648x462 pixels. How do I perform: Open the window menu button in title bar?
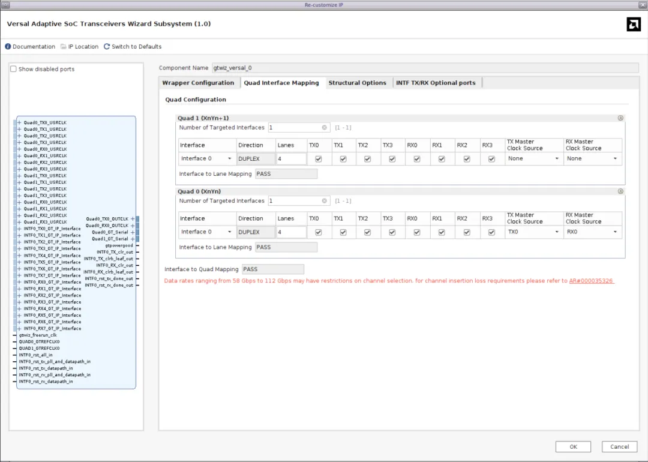(x=5, y=5)
